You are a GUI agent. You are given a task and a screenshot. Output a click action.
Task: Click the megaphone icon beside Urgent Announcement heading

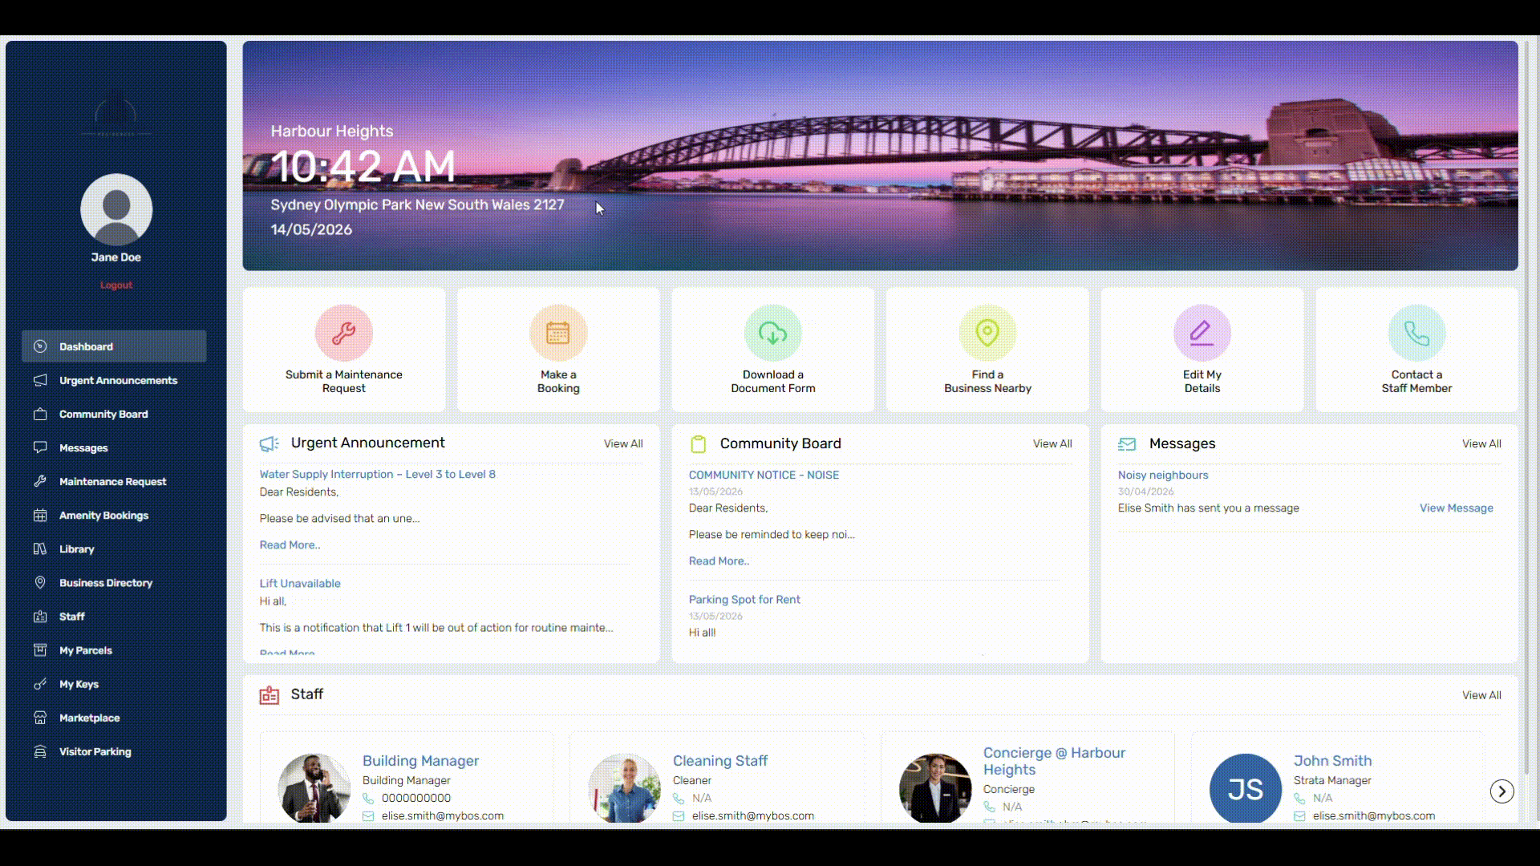tap(269, 443)
